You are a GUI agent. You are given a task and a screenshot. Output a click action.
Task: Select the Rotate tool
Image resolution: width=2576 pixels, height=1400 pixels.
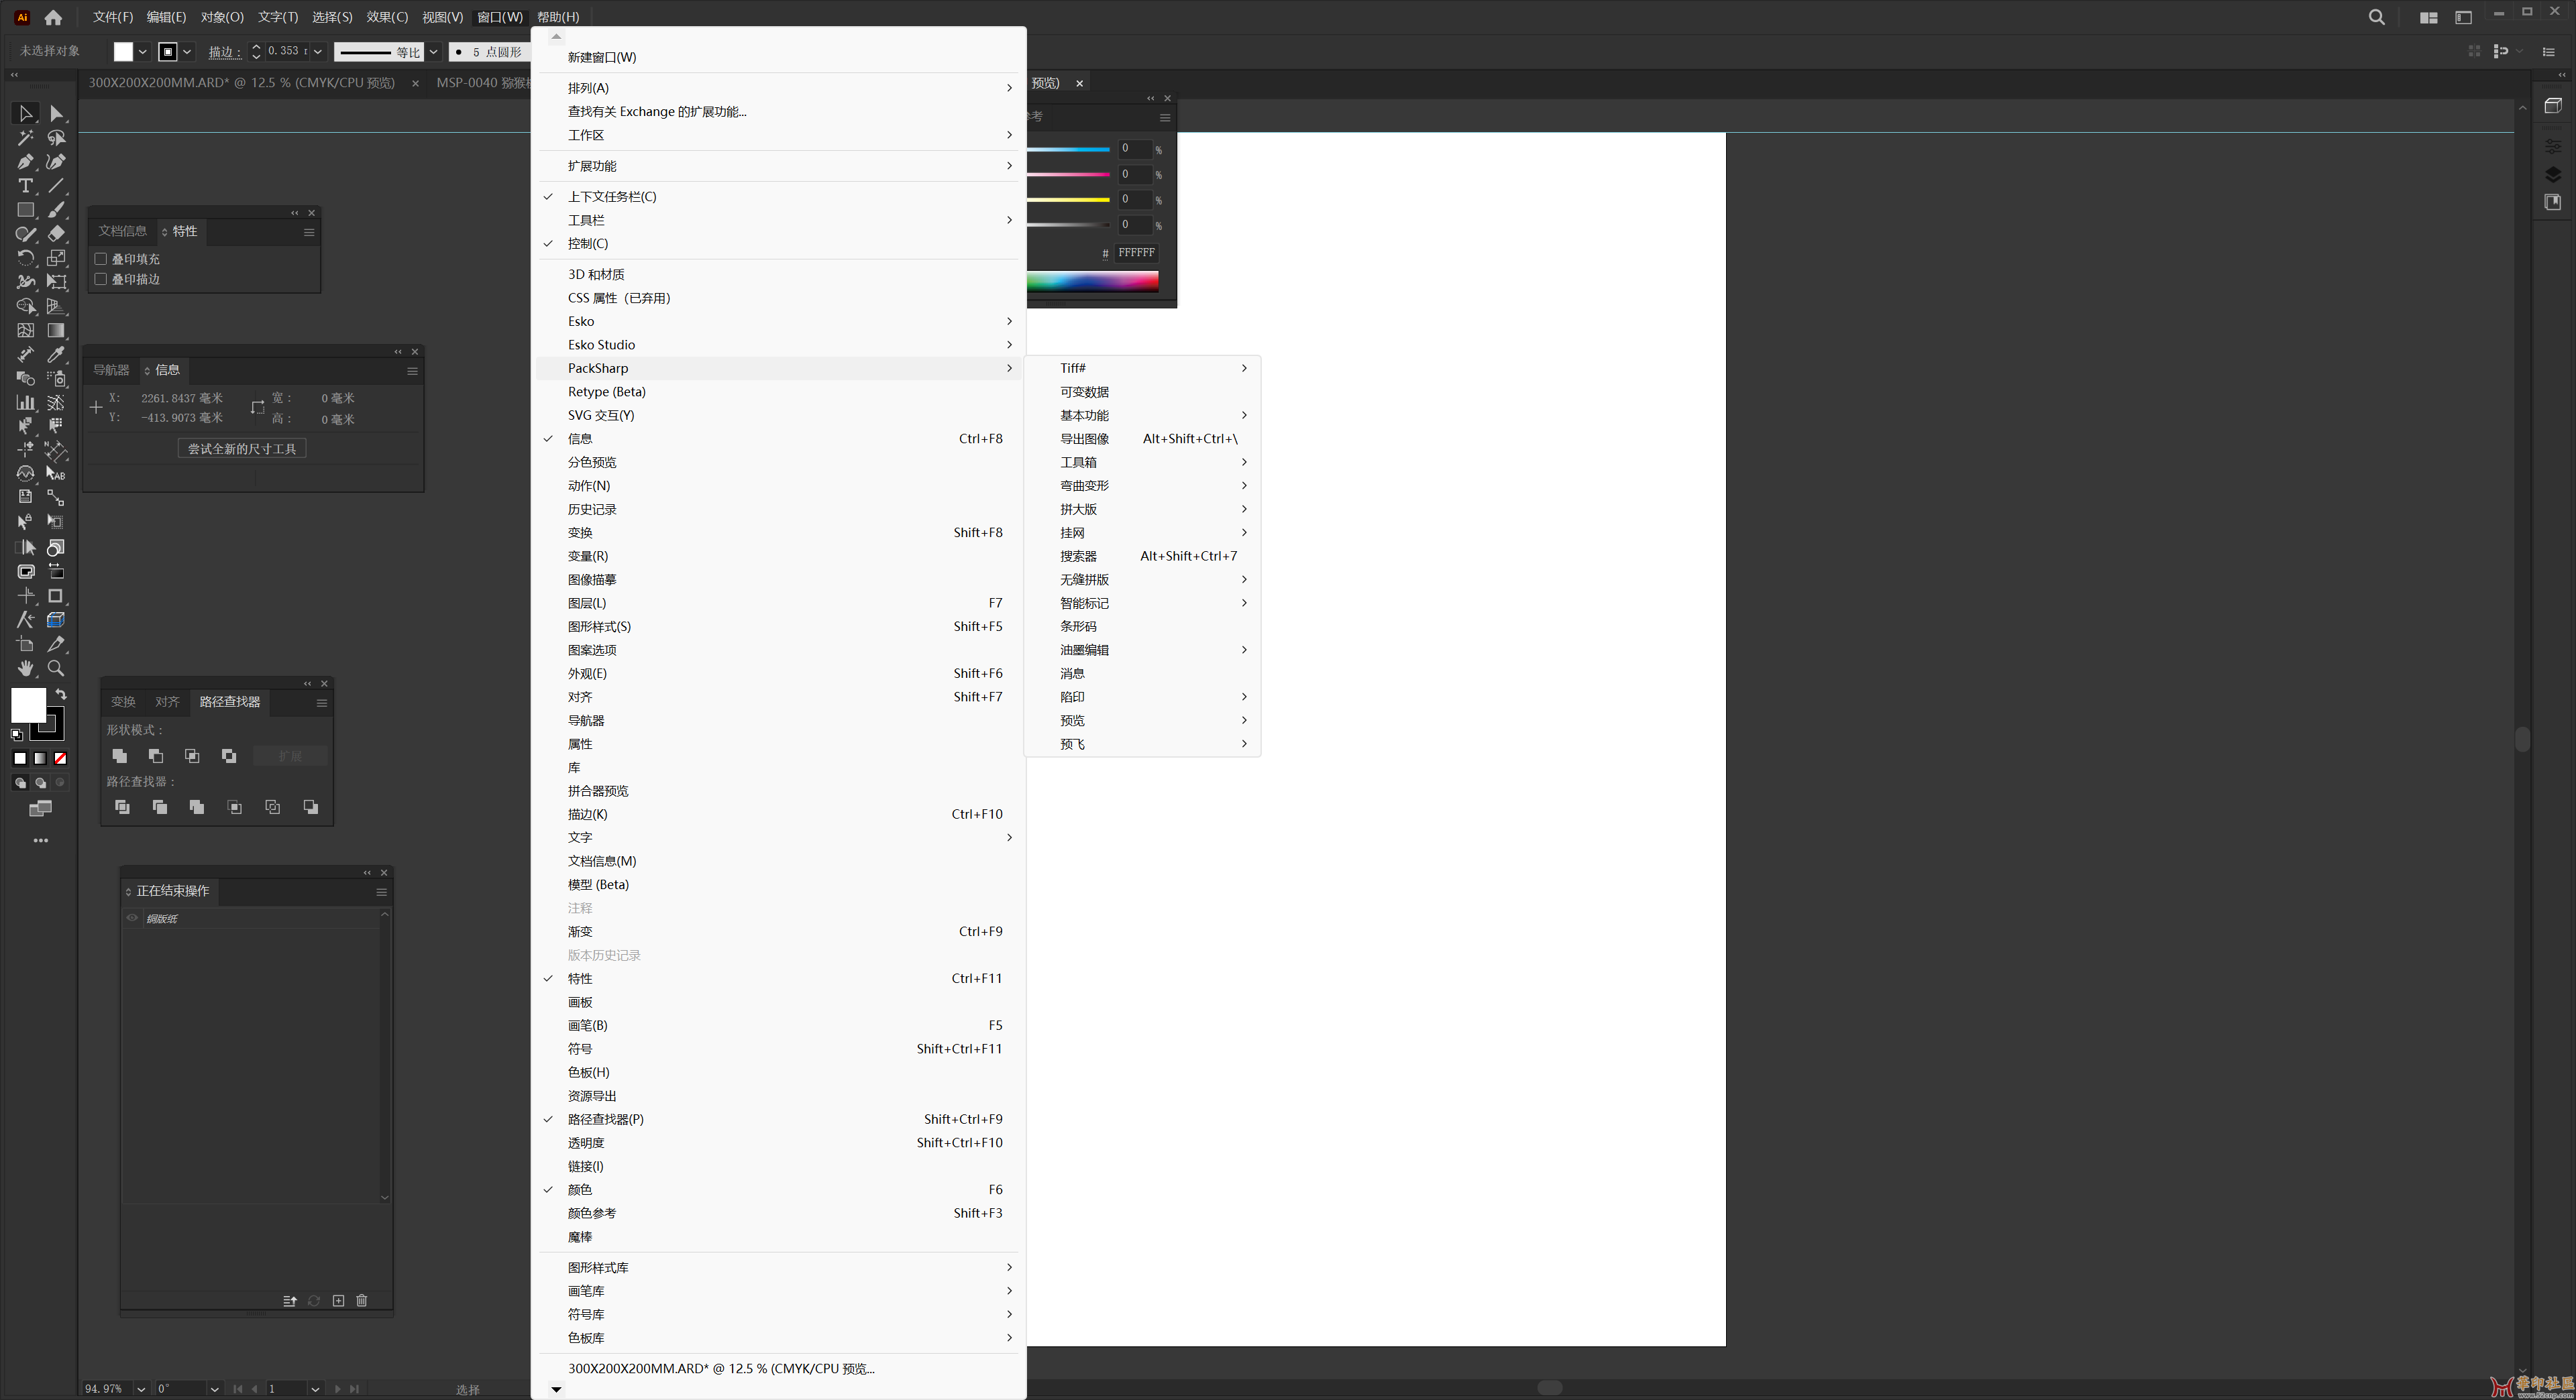25,258
